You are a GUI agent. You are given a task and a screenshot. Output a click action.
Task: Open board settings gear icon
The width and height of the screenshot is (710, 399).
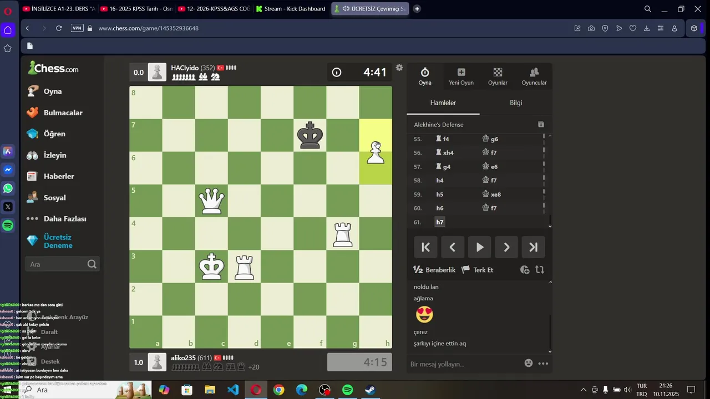(399, 68)
